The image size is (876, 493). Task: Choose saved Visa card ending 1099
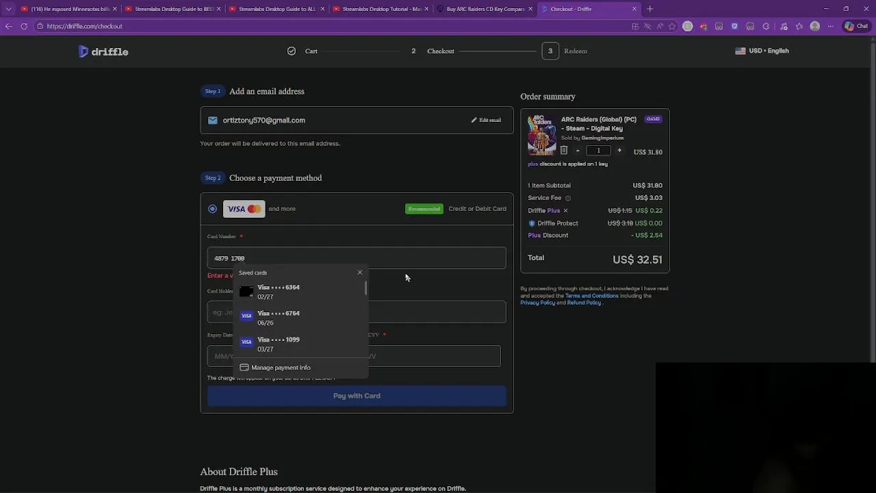(x=300, y=344)
